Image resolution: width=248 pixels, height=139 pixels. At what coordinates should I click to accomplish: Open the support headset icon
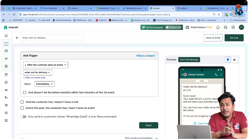[225, 27]
